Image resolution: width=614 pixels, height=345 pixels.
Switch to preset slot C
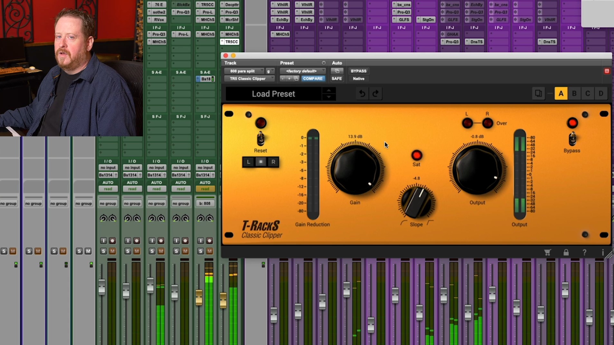pyautogui.click(x=588, y=93)
